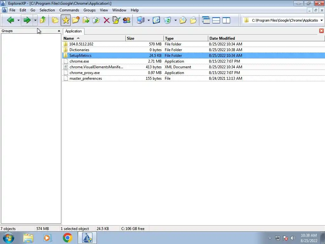Click the broom clean toolbar icon
Viewport: 325px width, 244px height.
[x=116, y=20]
